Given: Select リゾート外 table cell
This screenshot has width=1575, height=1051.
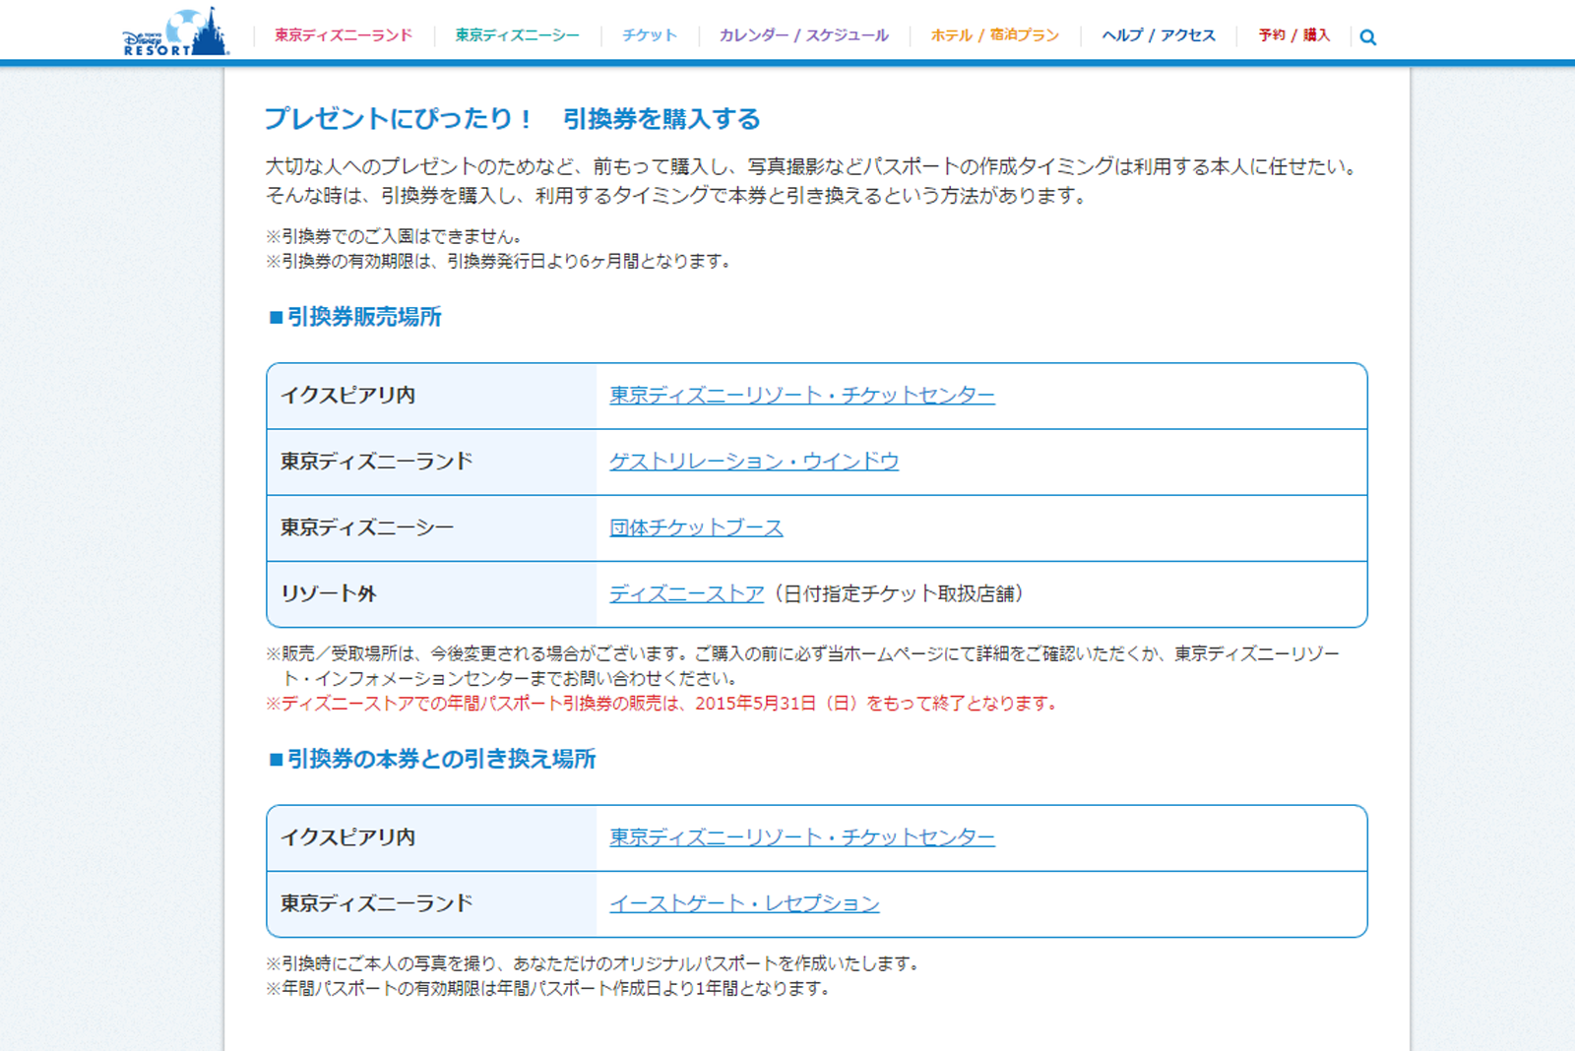Looking at the screenshot, I should point(431,593).
